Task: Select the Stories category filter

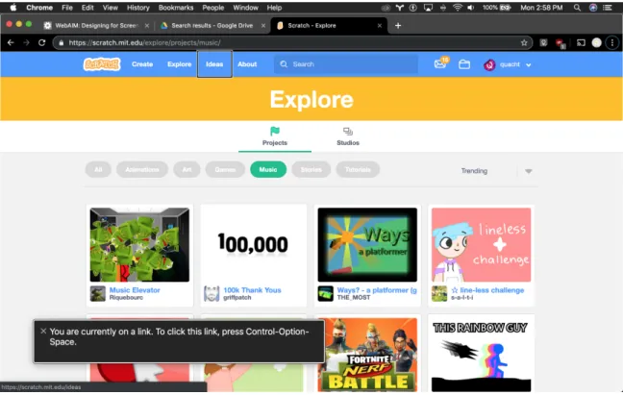Action: pyautogui.click(x=311, y=169)
